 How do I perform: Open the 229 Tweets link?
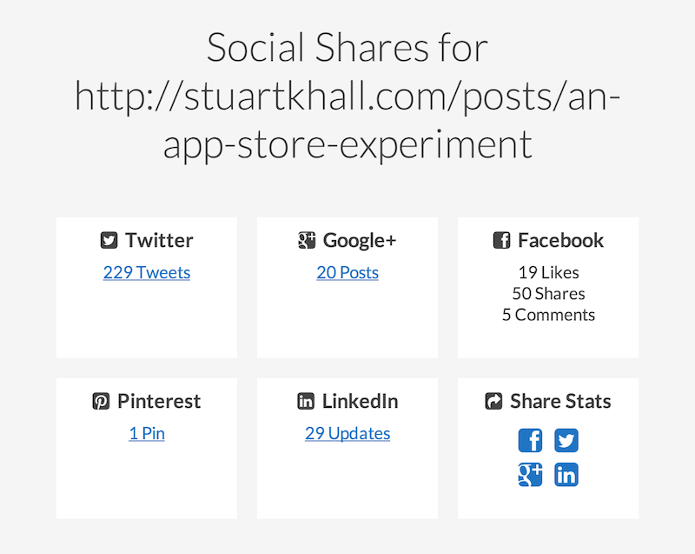click(x=146, y=272)
